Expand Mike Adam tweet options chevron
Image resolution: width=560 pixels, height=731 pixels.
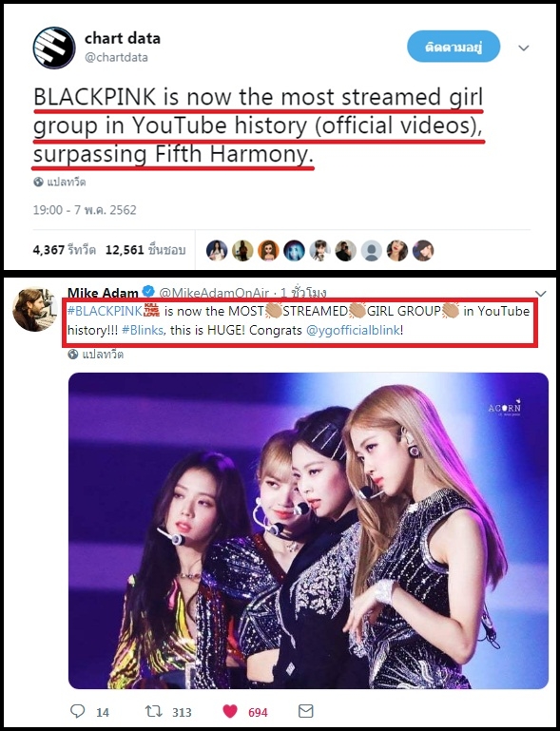(540, 293)
